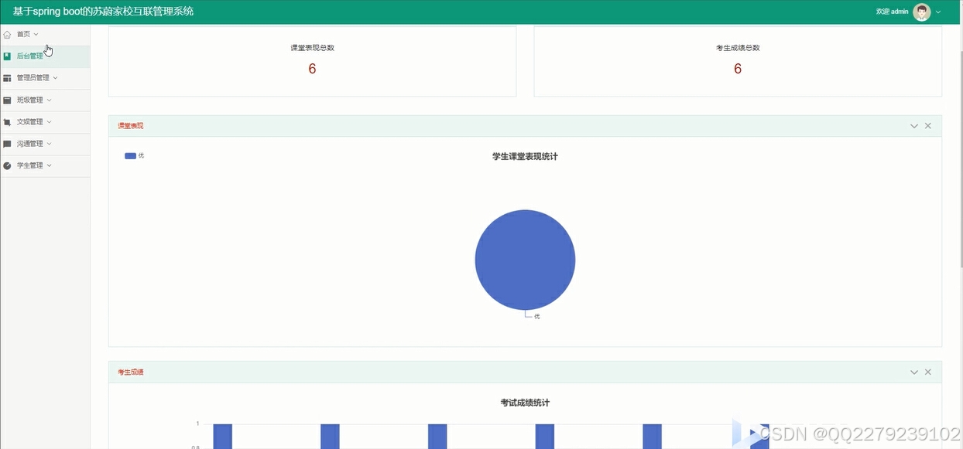963x449 pixels.
Task: Click the 学生管理 clock-style icon
Action: coord(9,165)
